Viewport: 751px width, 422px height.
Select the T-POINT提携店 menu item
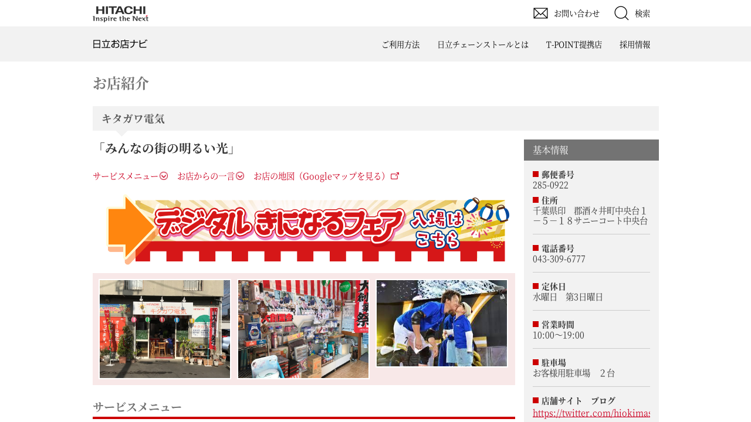pyautogui.click(x=574, y=45)
